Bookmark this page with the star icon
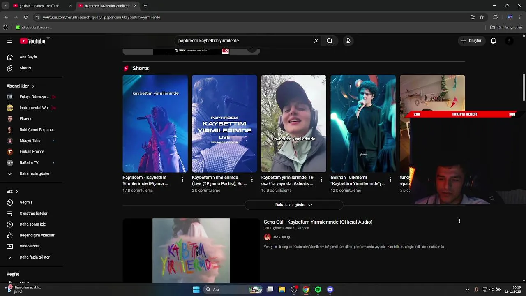This screenshot has width=526, height=296. (x=482, y=17)
